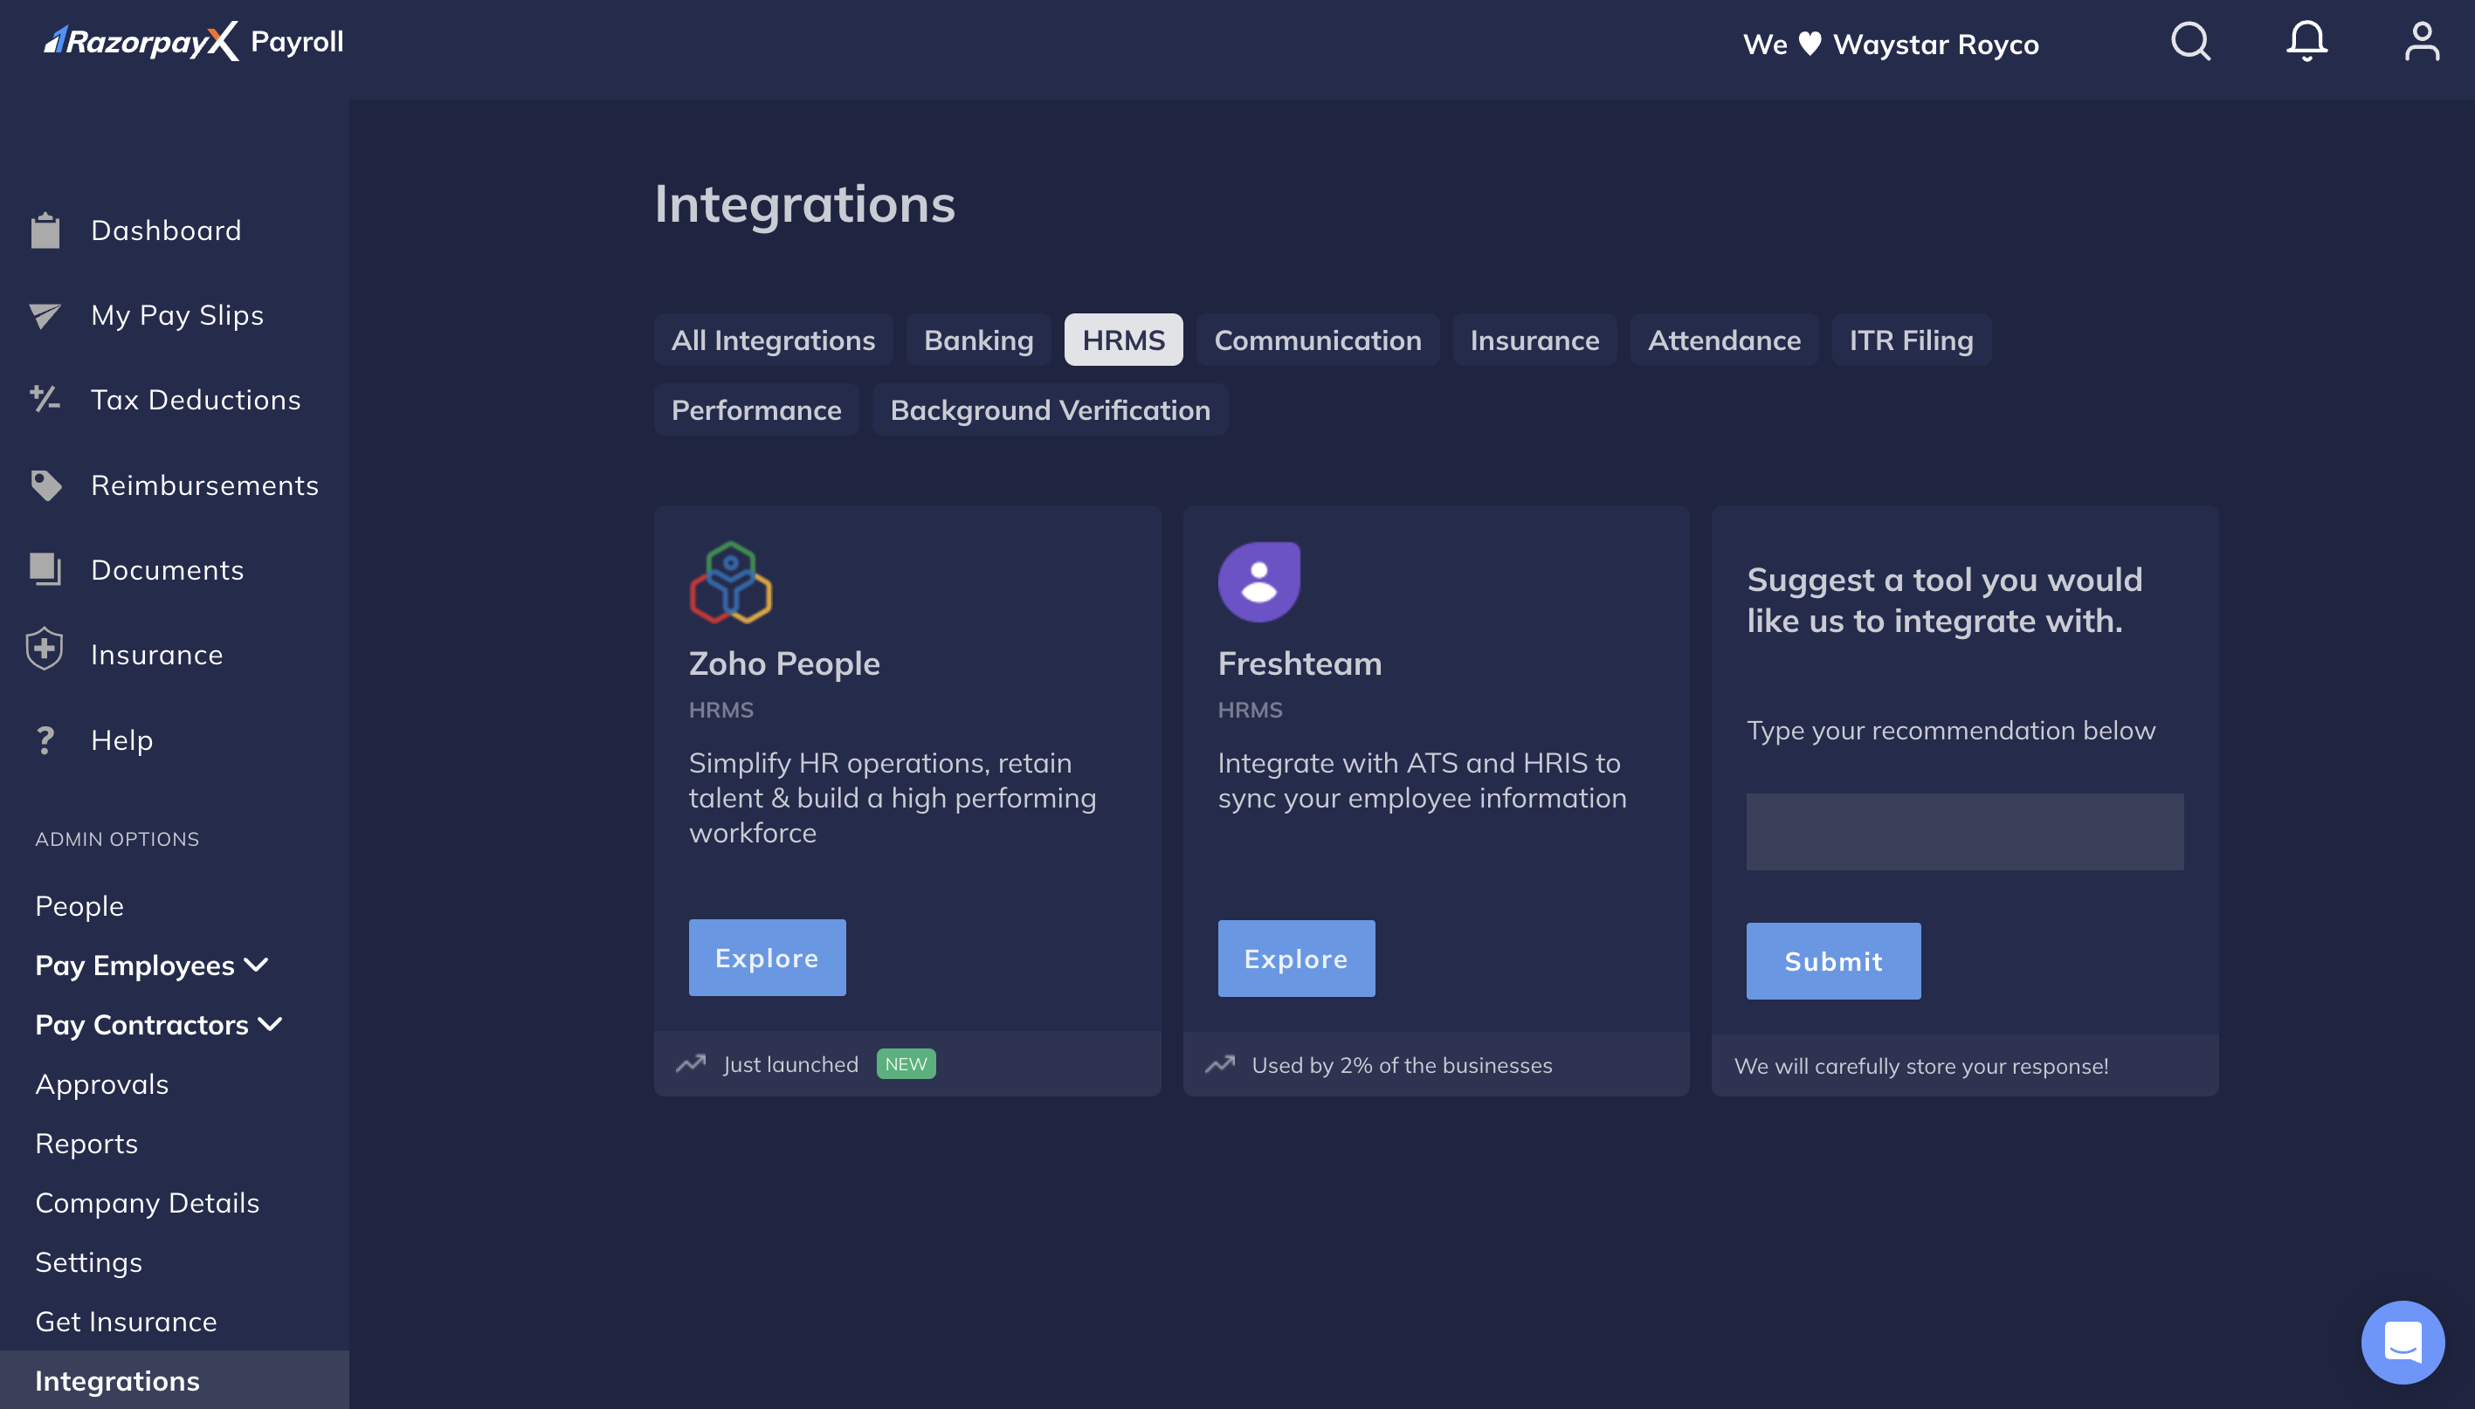Open the user profile icon

(2422, 42)
